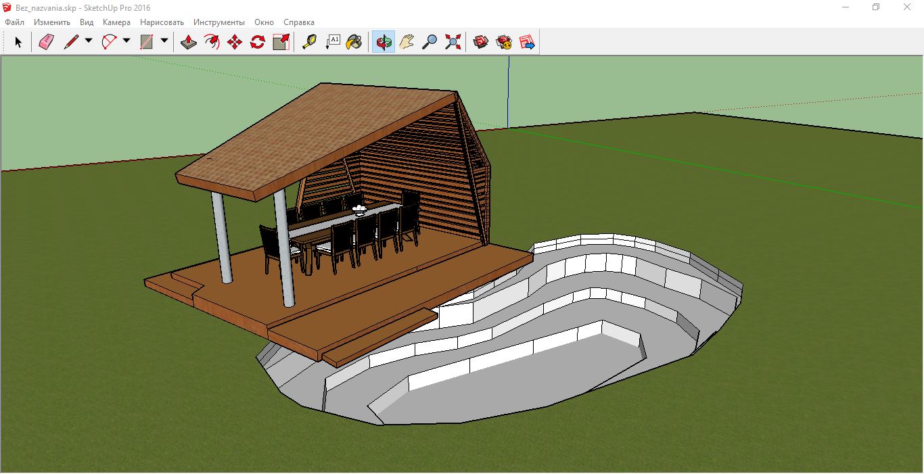Choose the Zoom magnifier tool
924x474 pixels.
click(x=430, y=43)
